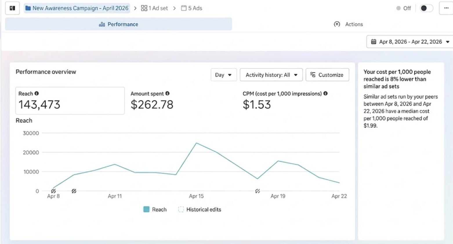Click the calendar icon in date picker
The width and height of the screenshot is (453, 244).
[374, 42]
